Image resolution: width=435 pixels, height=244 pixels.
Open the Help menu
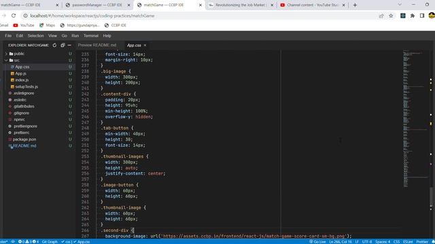pyautogui.click(x=107, y=36)
